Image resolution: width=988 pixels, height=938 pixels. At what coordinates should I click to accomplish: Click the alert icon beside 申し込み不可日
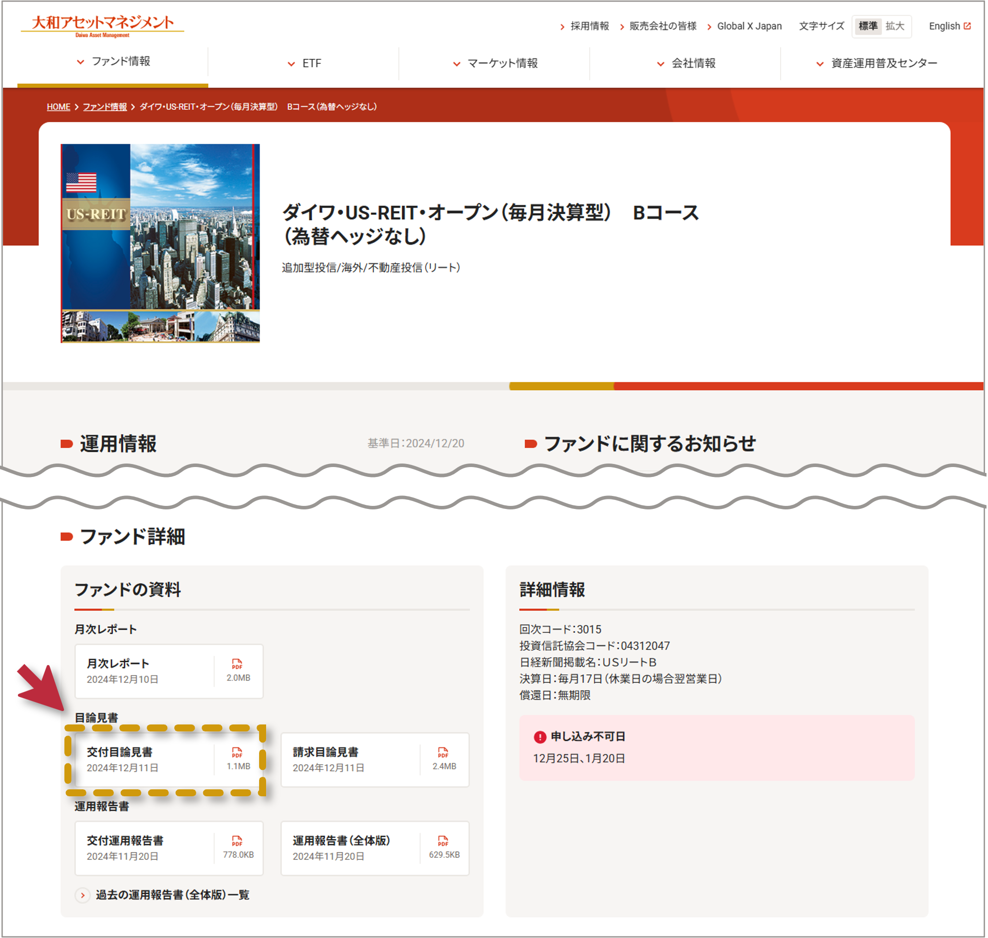click(541, 737)
